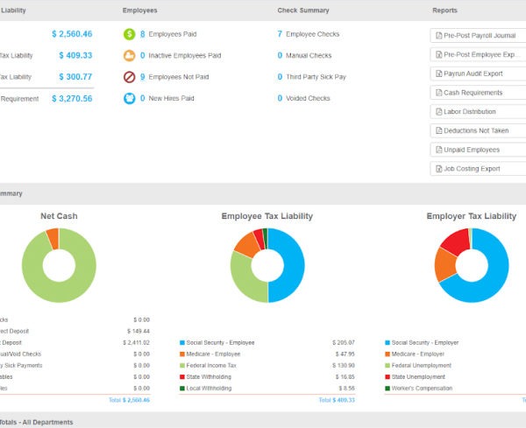Image resolution: width=526 pixels, height=428 pixels.
Task: Click the $ 16.85 State Withholding amount
Action: [x=345, y=376]
